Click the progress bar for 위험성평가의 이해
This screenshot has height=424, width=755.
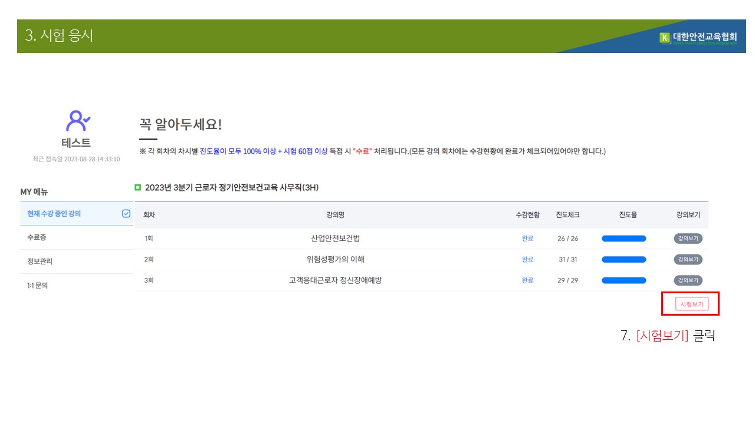[623, 260]
